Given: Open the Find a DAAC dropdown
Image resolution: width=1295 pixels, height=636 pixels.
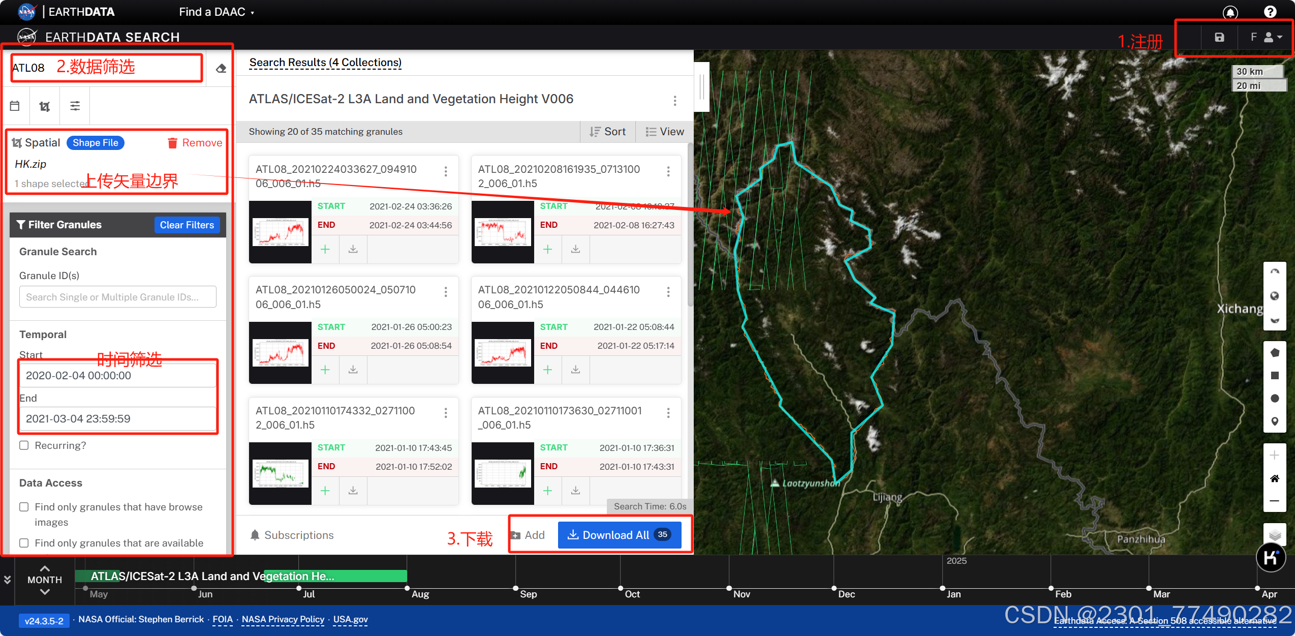Looking at the screenshot, I should [216, 12].
